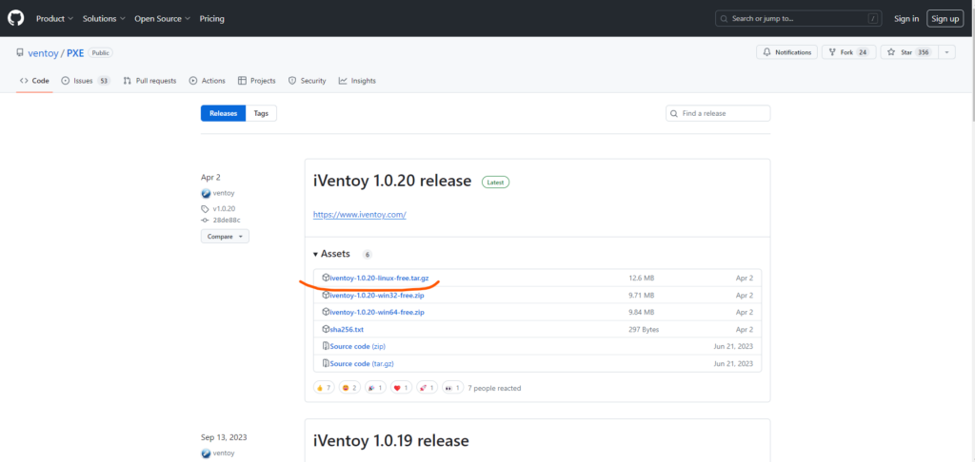Switch to the Security tab
The width and height of the screenshot is (975, 462).
308,81
